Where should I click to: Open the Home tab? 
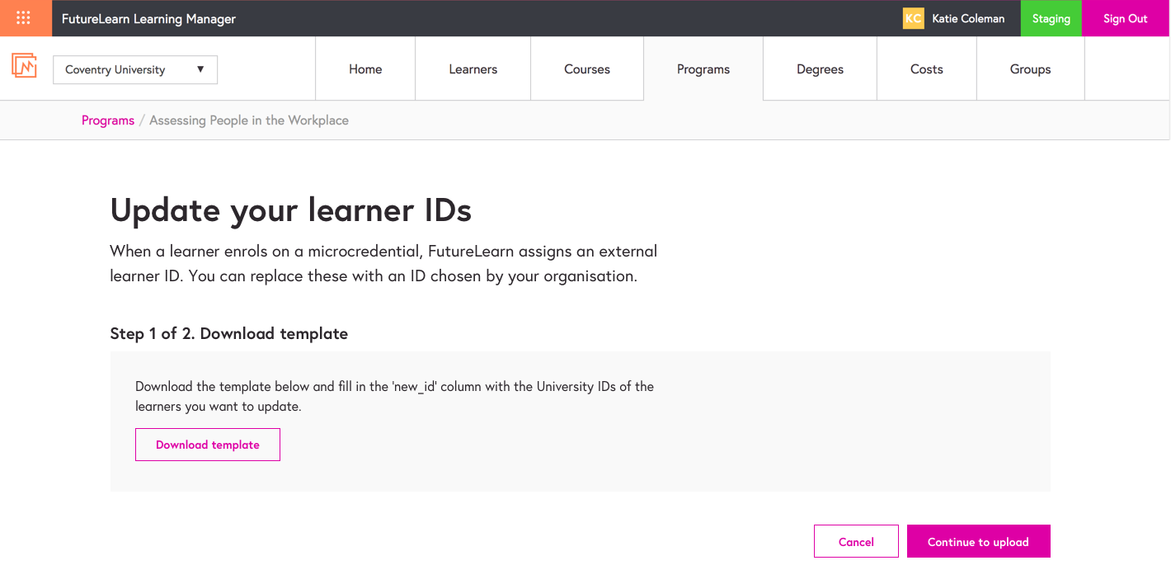click(365, 69)
